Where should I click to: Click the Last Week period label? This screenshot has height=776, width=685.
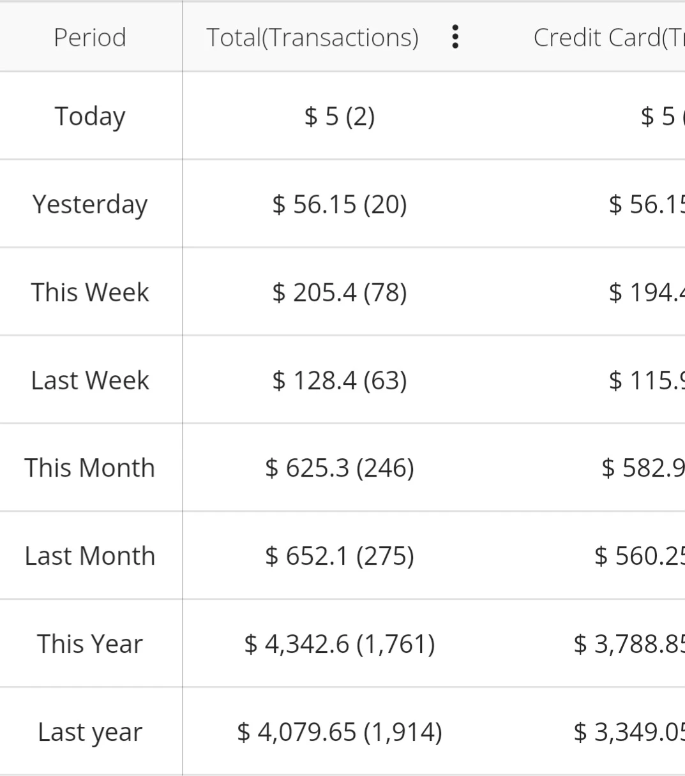click(x=90, y=380)
